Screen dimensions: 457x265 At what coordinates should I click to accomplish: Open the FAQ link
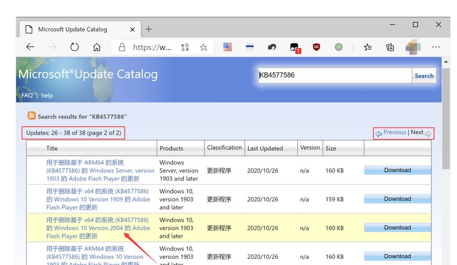coord(27,95)
